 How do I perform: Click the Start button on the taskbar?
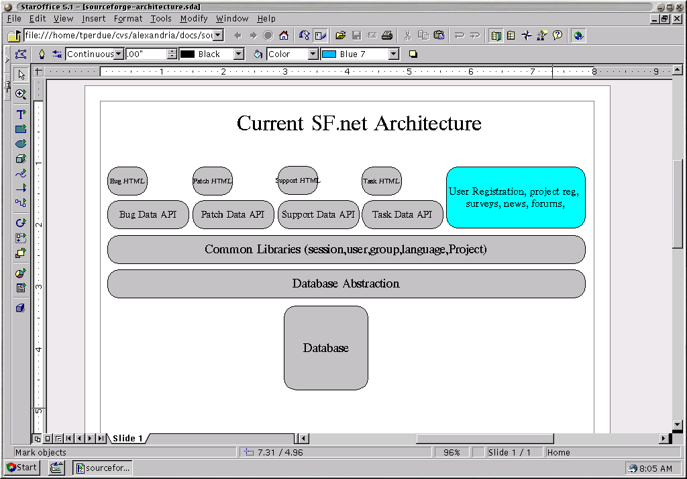pos(22,468)
